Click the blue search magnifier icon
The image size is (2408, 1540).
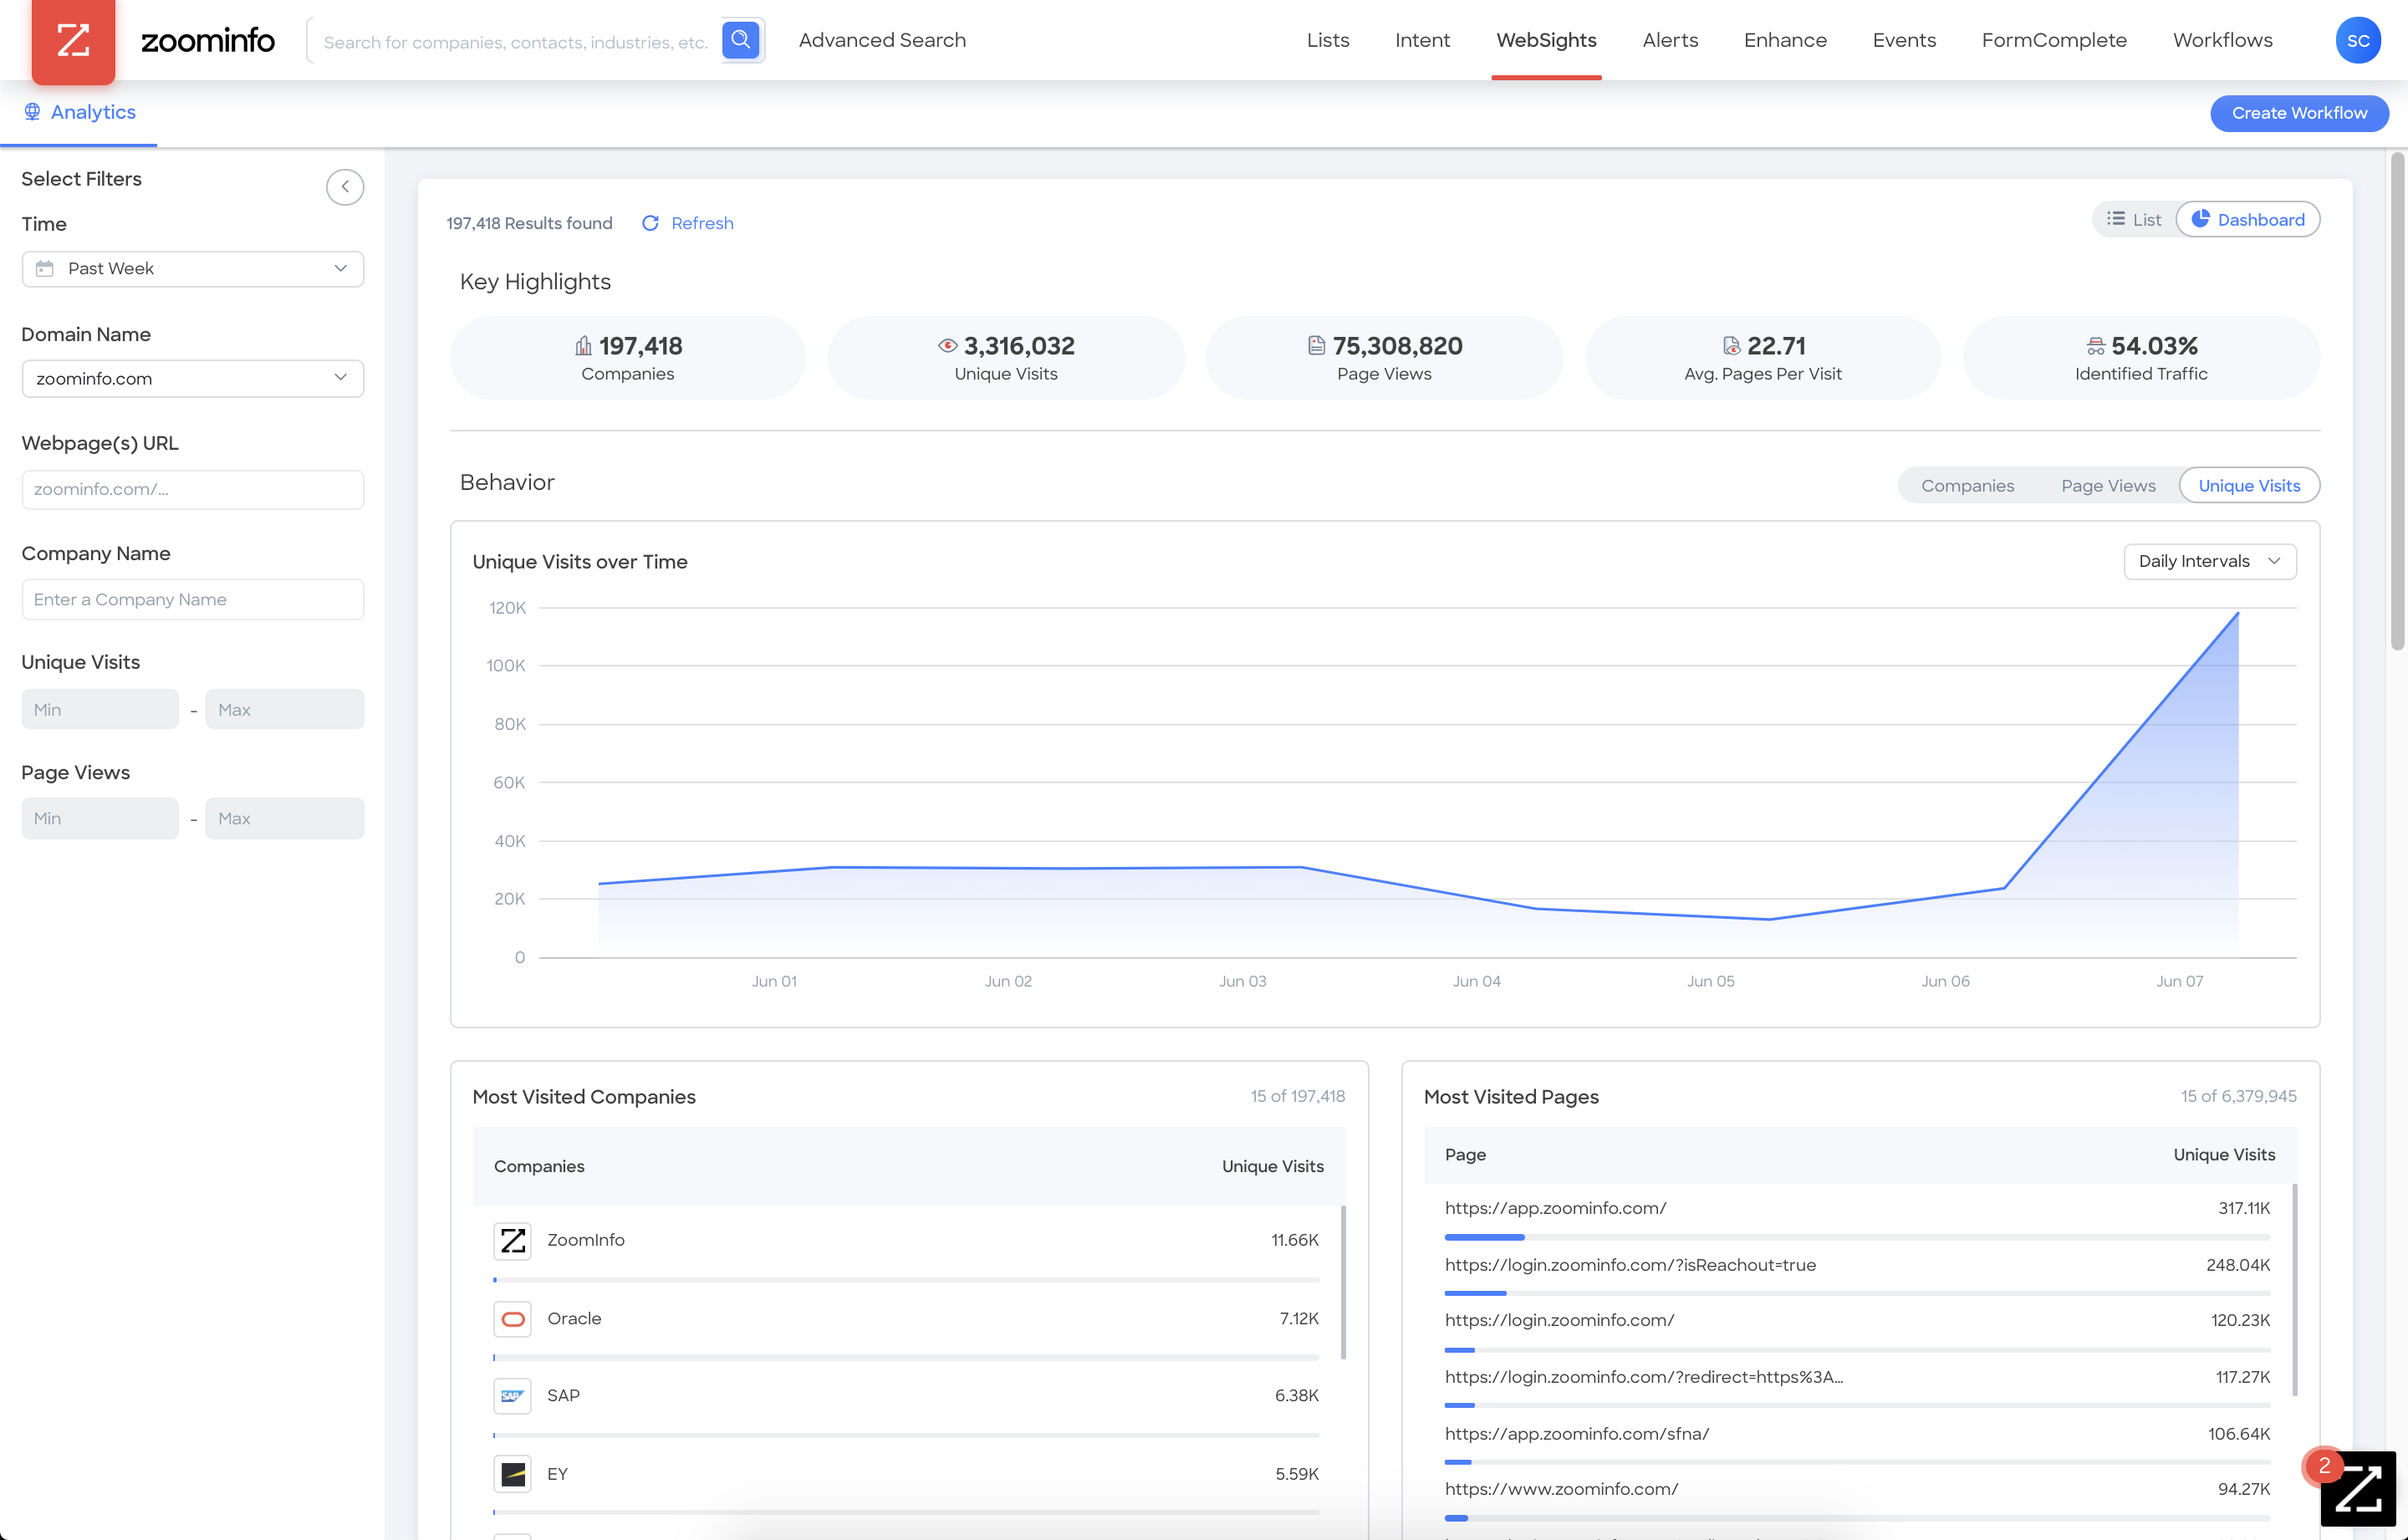740,40
